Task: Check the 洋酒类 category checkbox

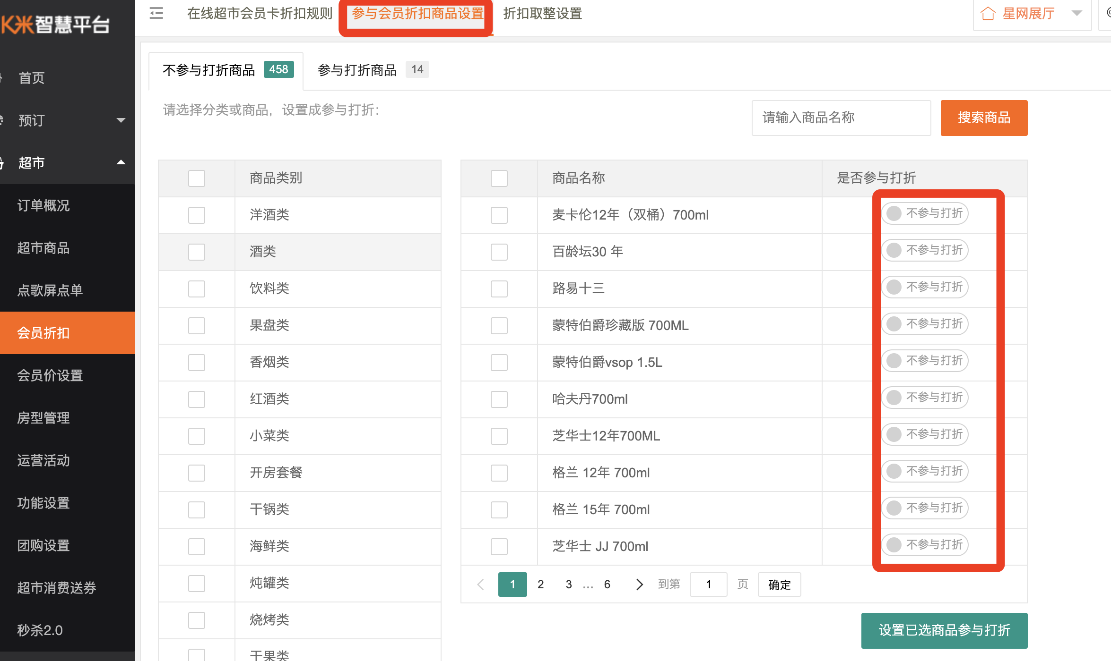Action: 197,215
